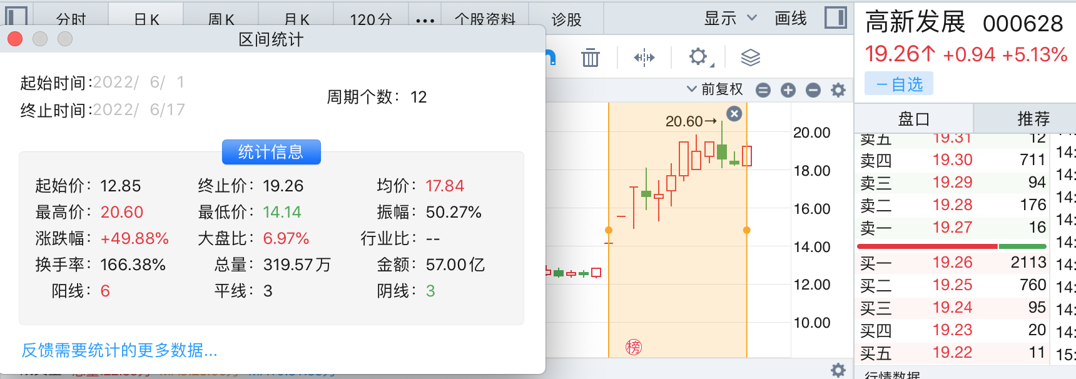
Task: Toggle the left sidebar panel icon
Action: tap(16, 15)
